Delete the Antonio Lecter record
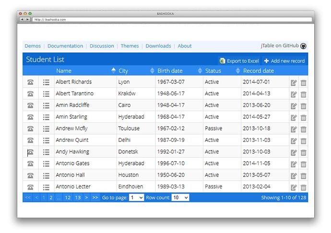 click(x=303, y=187)
